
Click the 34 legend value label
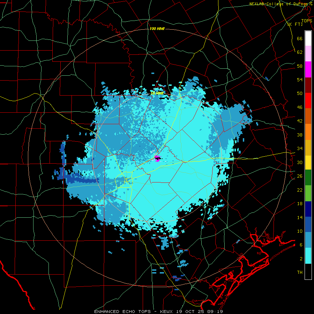[300, 149]
